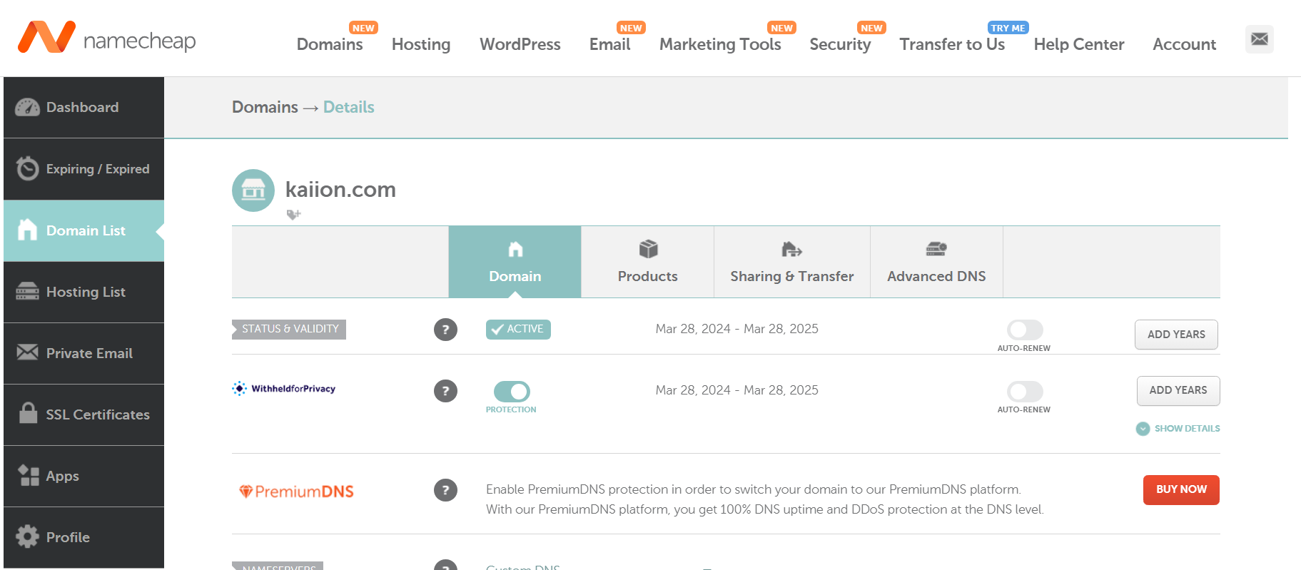Click Add Years for domain validity
Image resolution: width=1301 pixels, height=570 pixels.
(x=1176, y=335)
